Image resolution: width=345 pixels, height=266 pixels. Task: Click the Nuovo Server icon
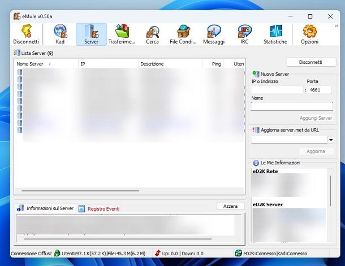[256, 74]
